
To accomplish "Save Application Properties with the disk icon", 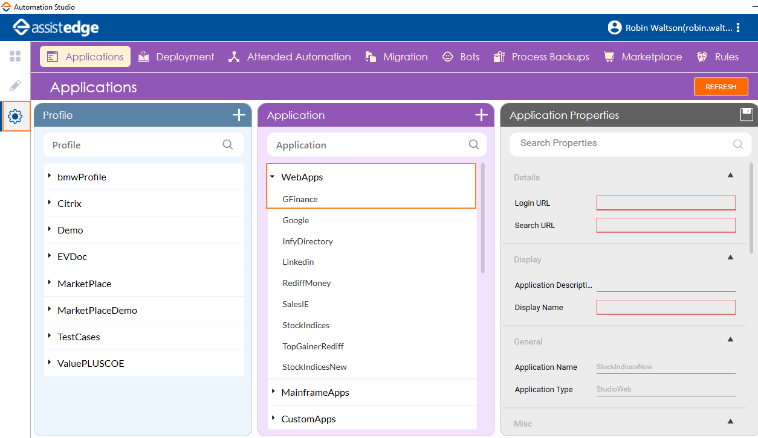I will pyautogui.click(x=747, y=115).
